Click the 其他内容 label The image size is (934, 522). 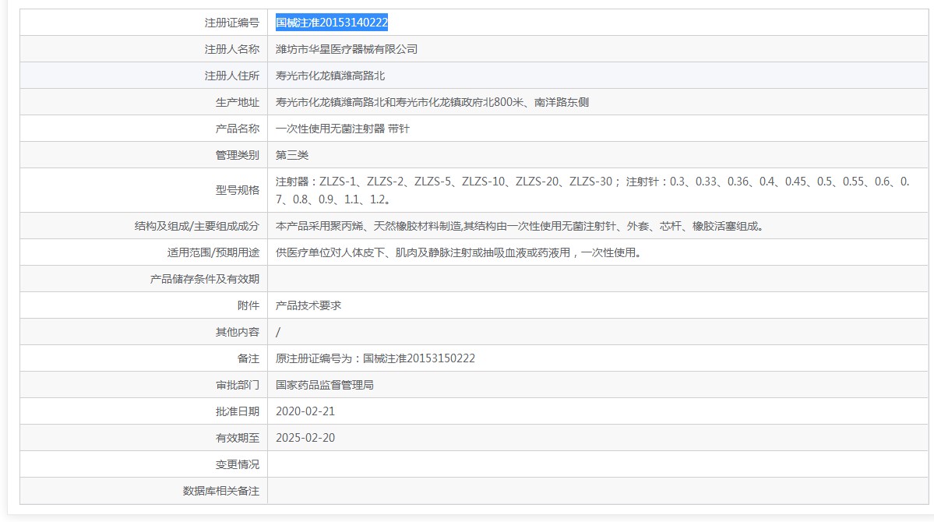pos(237,332)
